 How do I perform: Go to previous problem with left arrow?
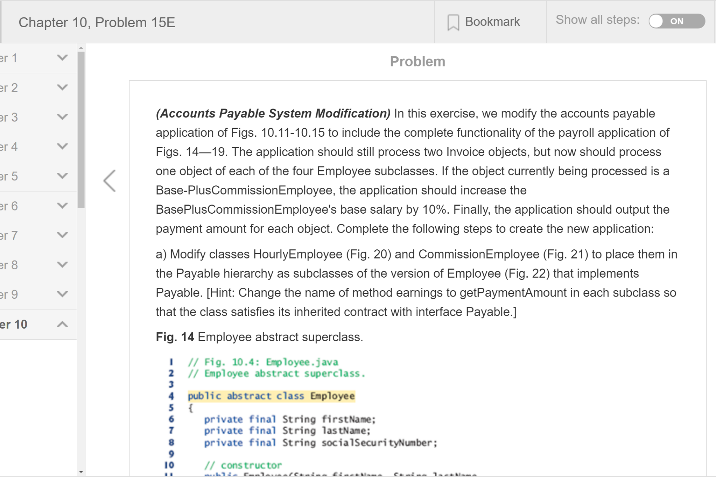click(110, 181)
